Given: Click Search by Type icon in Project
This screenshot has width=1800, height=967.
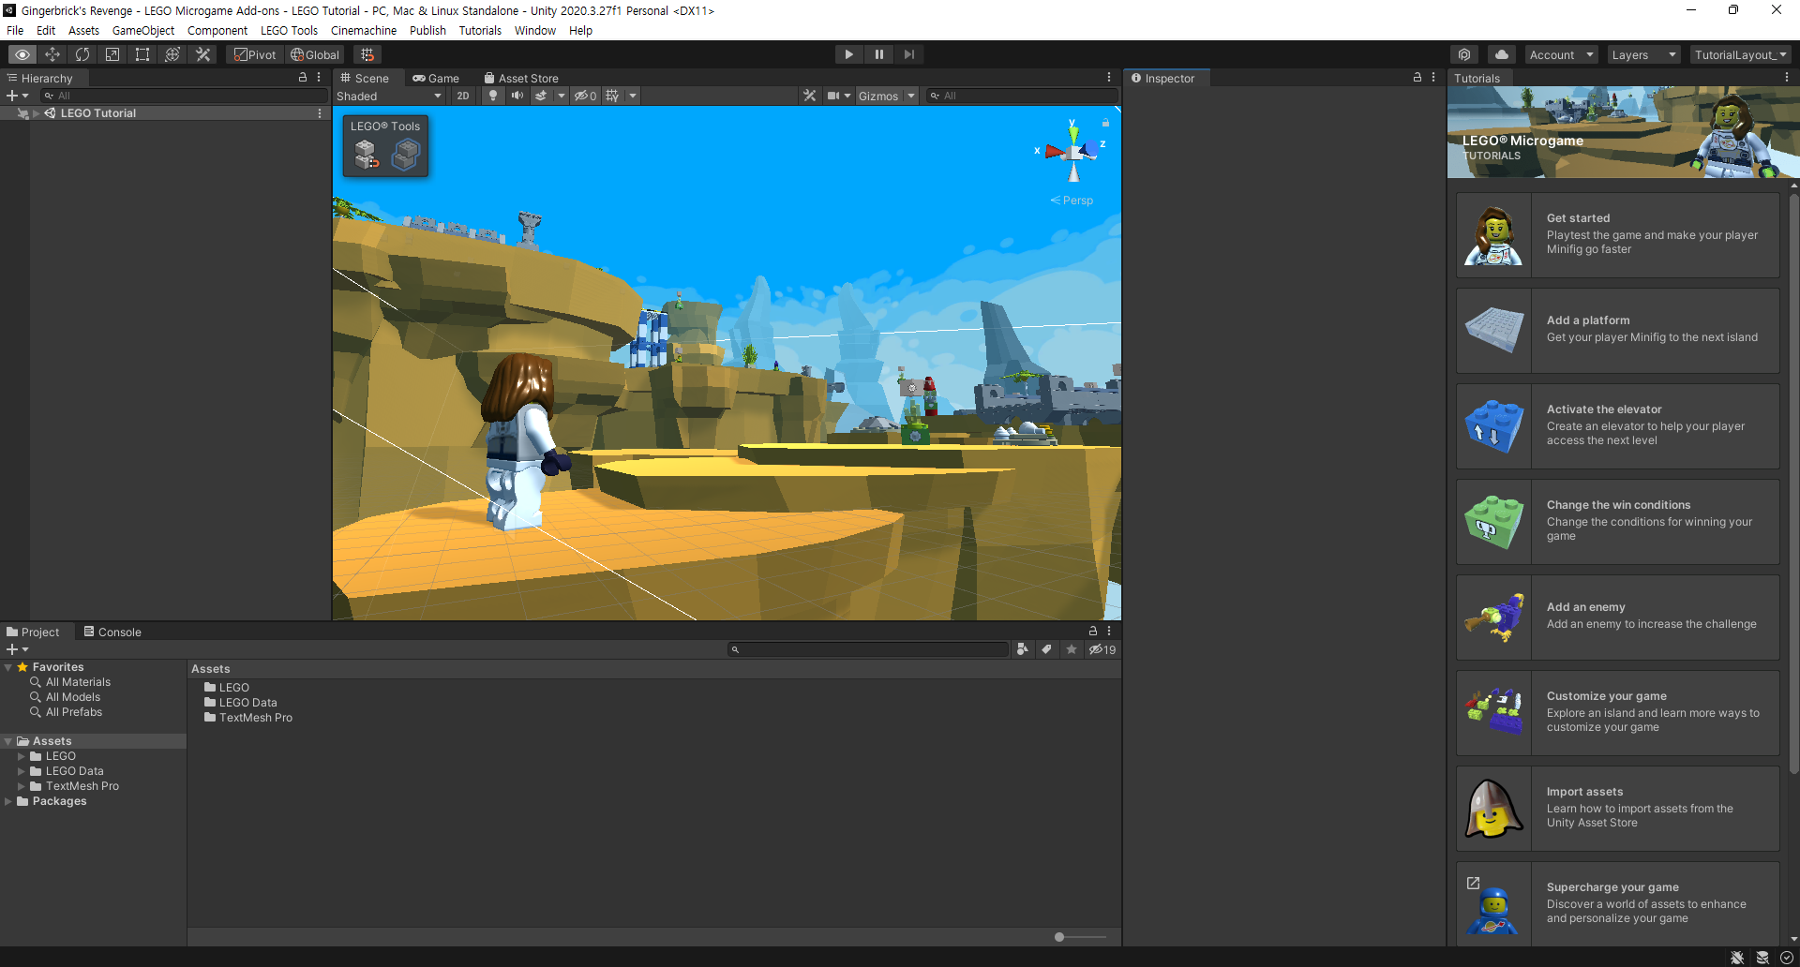Looking at the screenshot, I should click(1023, 649).
